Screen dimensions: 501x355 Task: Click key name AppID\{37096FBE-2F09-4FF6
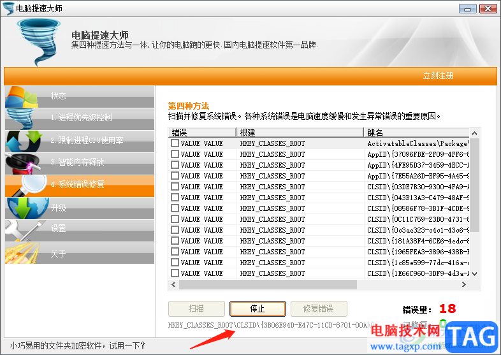pyautogui.click(x=418, y=154)
